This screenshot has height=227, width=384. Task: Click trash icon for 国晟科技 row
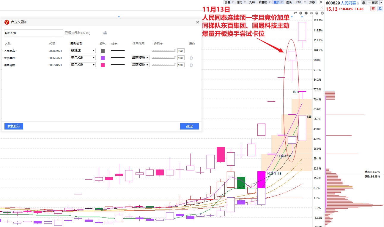pyautogui.click(x=191, y=65)
